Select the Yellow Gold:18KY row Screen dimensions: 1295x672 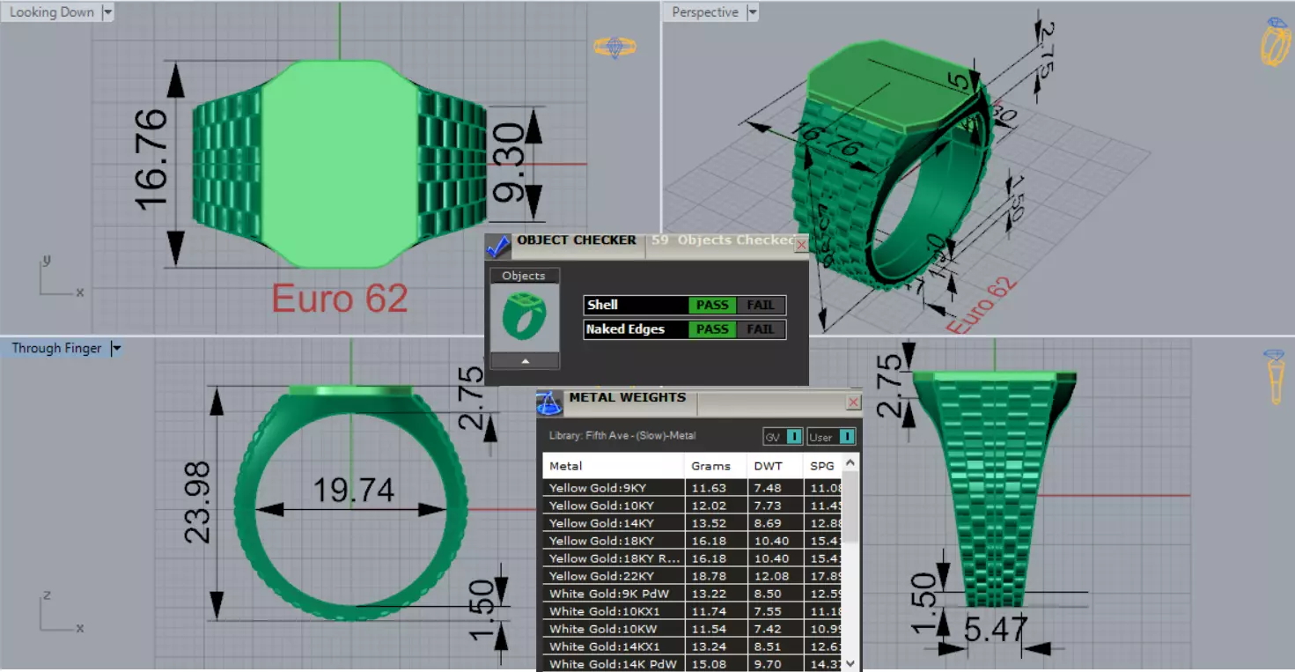pos(693,541)
